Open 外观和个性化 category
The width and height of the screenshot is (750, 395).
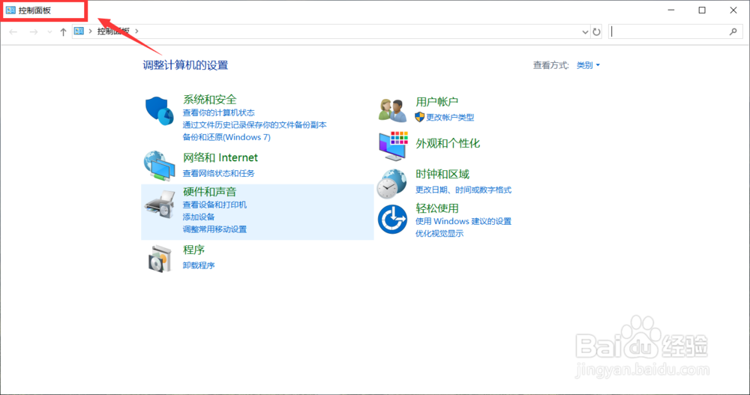click(x=448, y=143)
